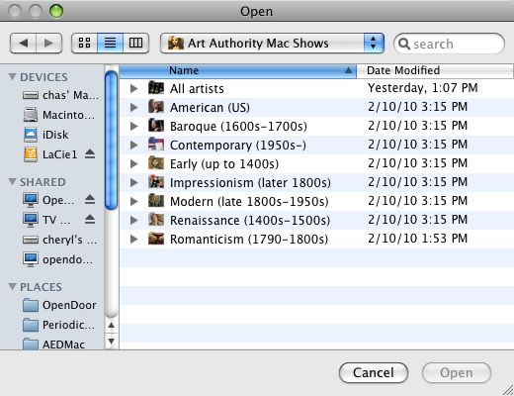Click the Romanticism folder thumbnail icon
The width and height of the screenshot is (514, 396).
pos(156,239)
